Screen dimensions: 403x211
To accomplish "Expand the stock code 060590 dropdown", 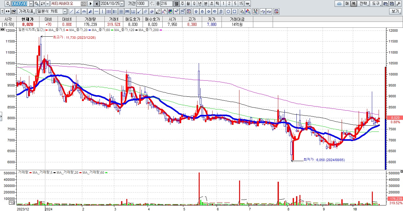I will tap(31, 4).
